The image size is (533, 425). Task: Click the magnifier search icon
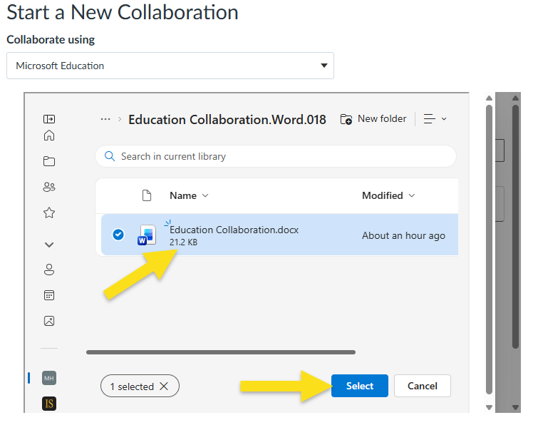point(110,156)
